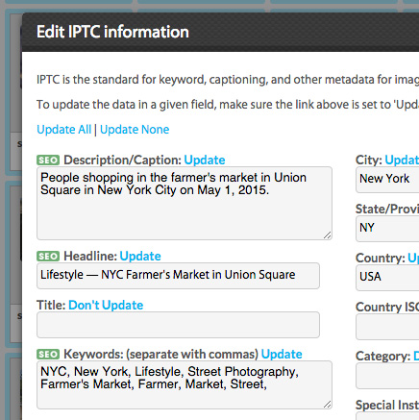The image size is (419, 420).
Task: Toggle the City Update link
Action: [402, 160]
